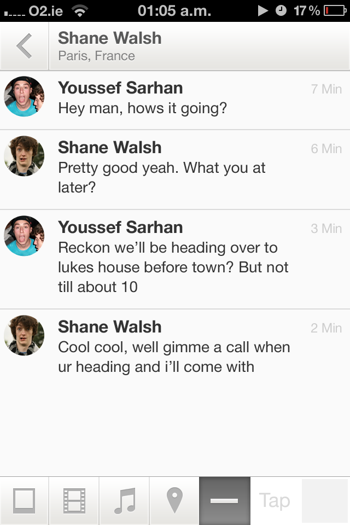Choose the music note attachment icon
Viewport: 350px width, 525px height.
(124, 500)
